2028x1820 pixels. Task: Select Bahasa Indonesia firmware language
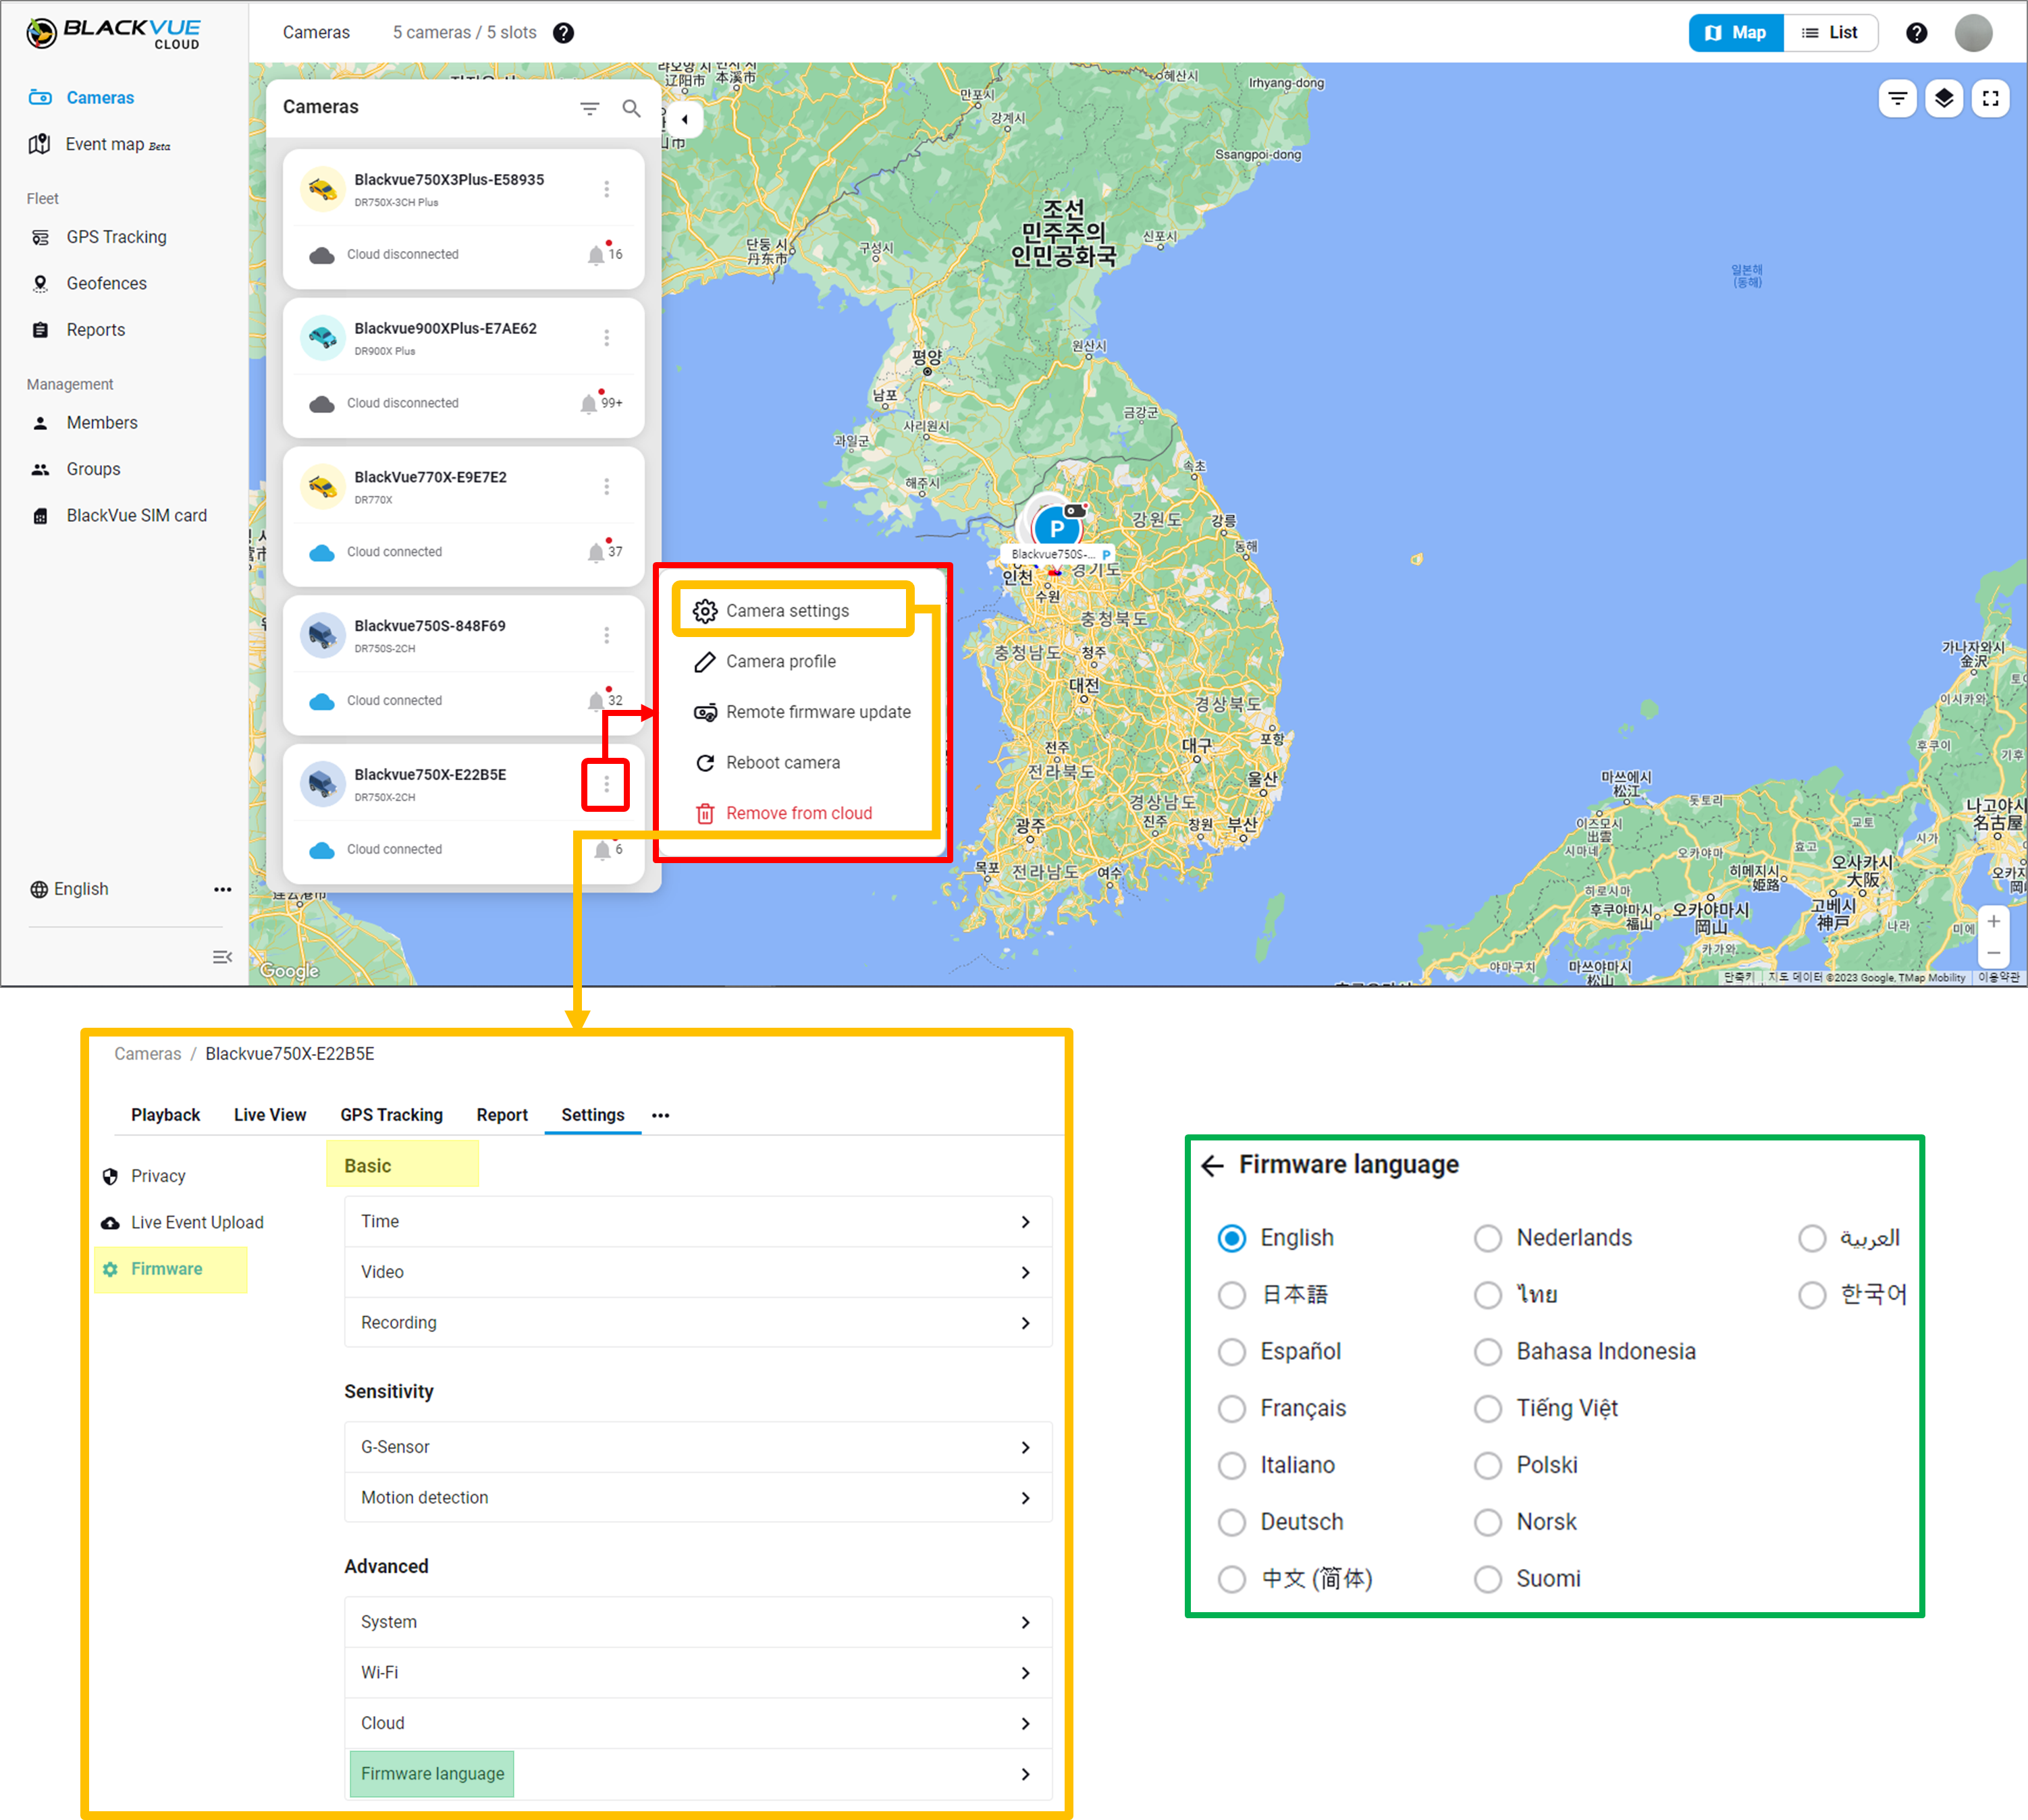(x=1488, y=1352)
